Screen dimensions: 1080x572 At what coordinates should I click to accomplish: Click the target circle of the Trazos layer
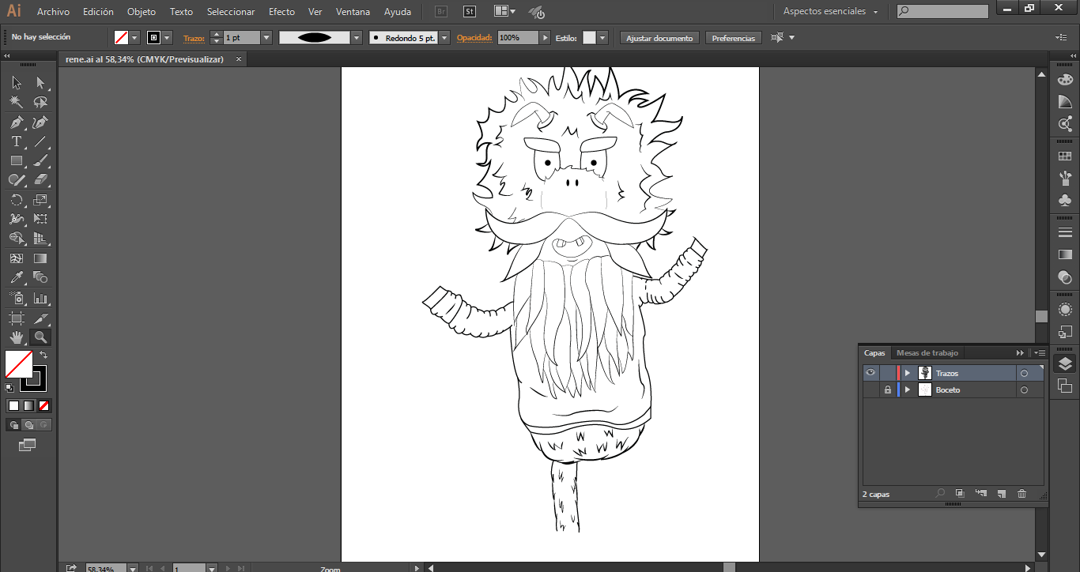point(1024,373)
